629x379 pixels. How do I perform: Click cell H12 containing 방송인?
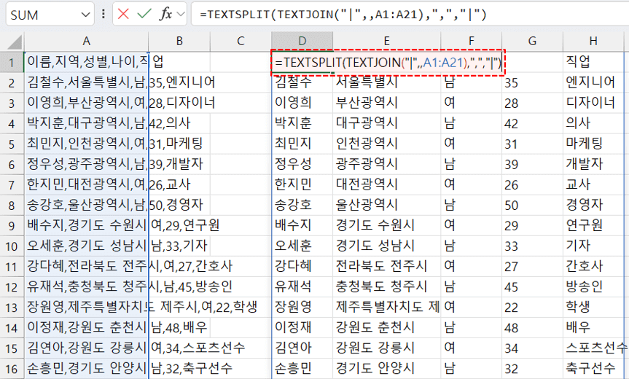[593, 287]
